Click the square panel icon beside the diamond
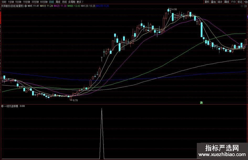 245,6
